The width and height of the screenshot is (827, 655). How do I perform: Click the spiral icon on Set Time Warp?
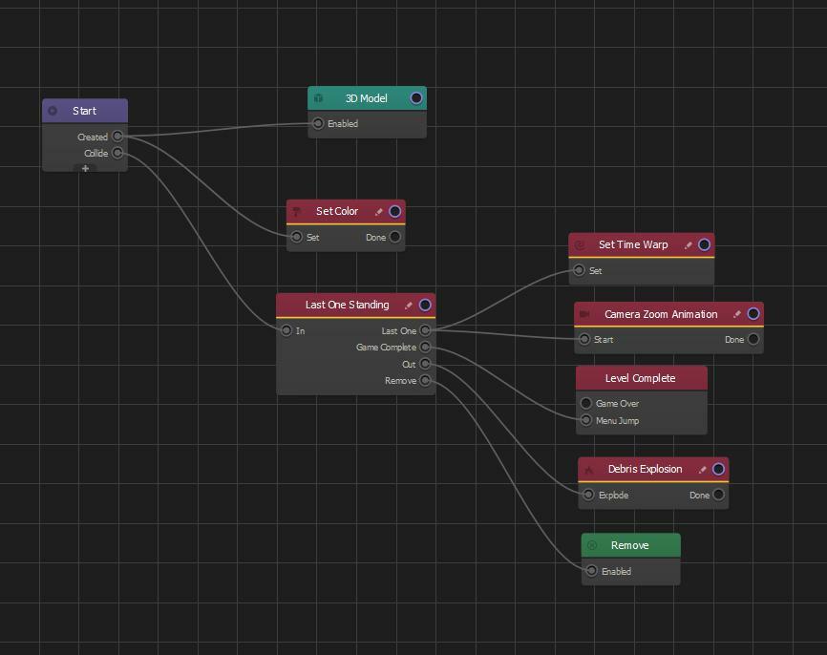[580, 245]
